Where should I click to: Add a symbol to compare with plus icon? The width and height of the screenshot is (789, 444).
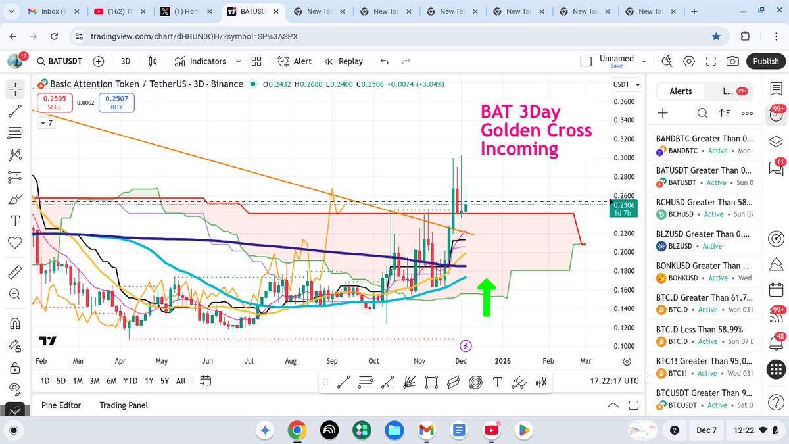point(99,61)
